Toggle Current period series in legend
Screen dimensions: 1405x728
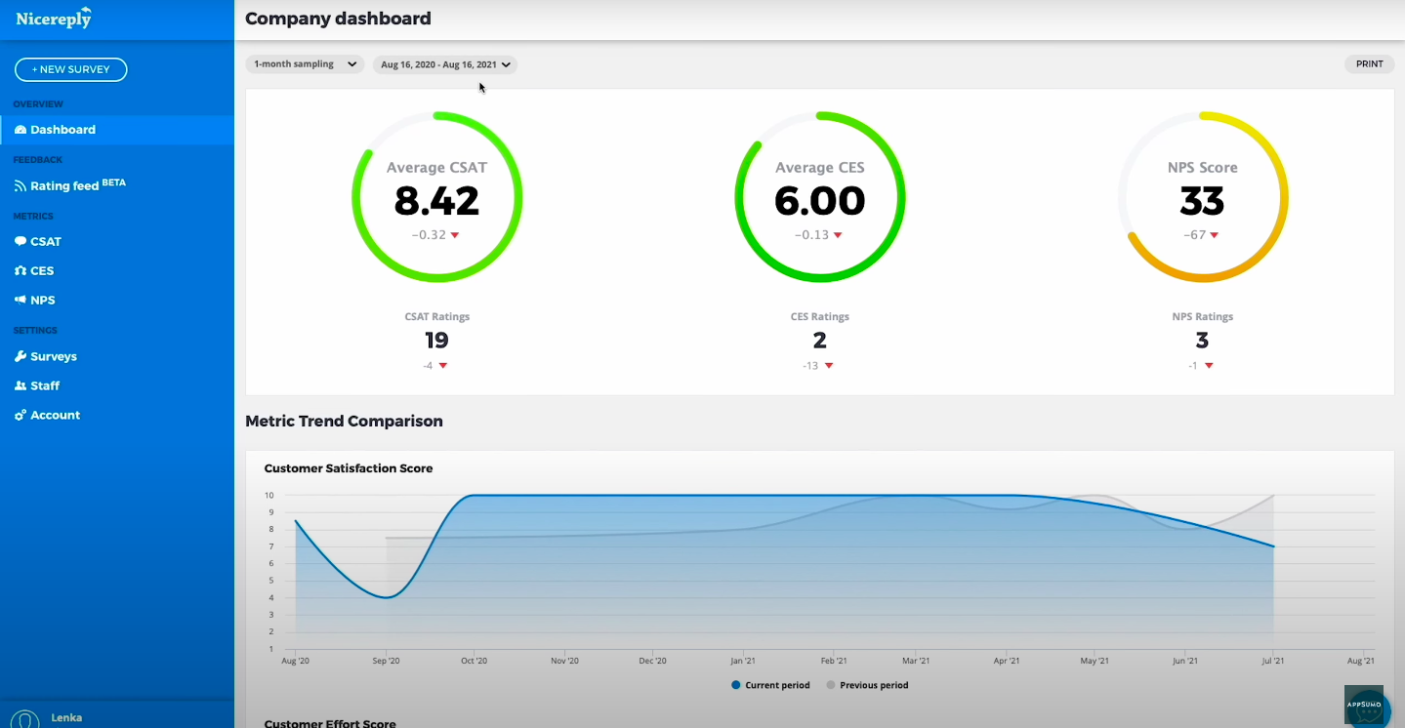[x=770, y=685]
